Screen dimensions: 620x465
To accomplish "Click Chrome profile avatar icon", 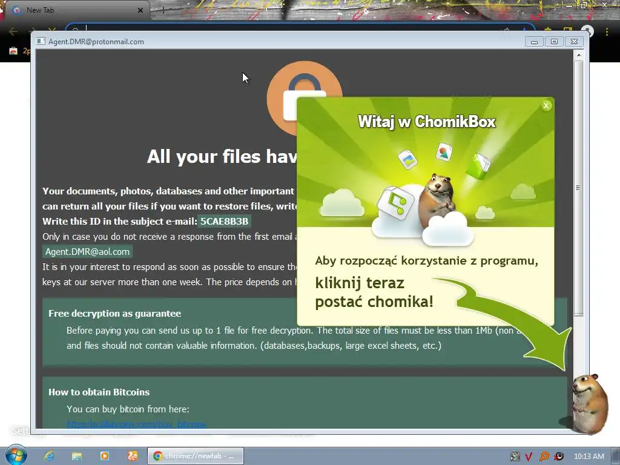I will pos(587,30).
